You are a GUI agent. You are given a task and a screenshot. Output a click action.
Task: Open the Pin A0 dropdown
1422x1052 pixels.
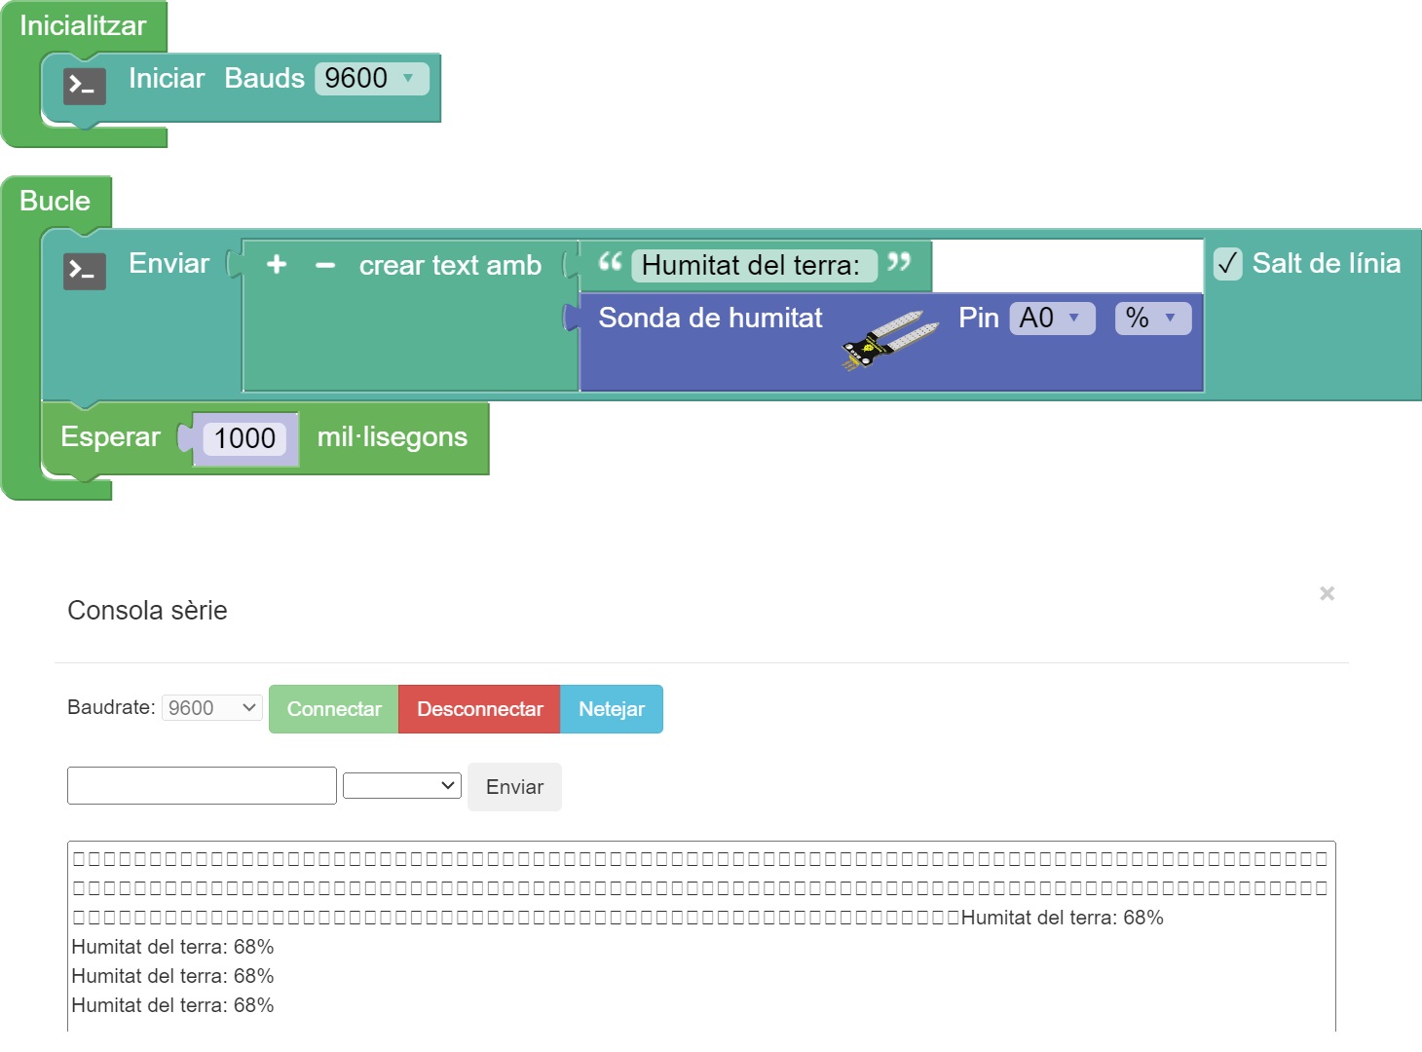pos(1052,319)
